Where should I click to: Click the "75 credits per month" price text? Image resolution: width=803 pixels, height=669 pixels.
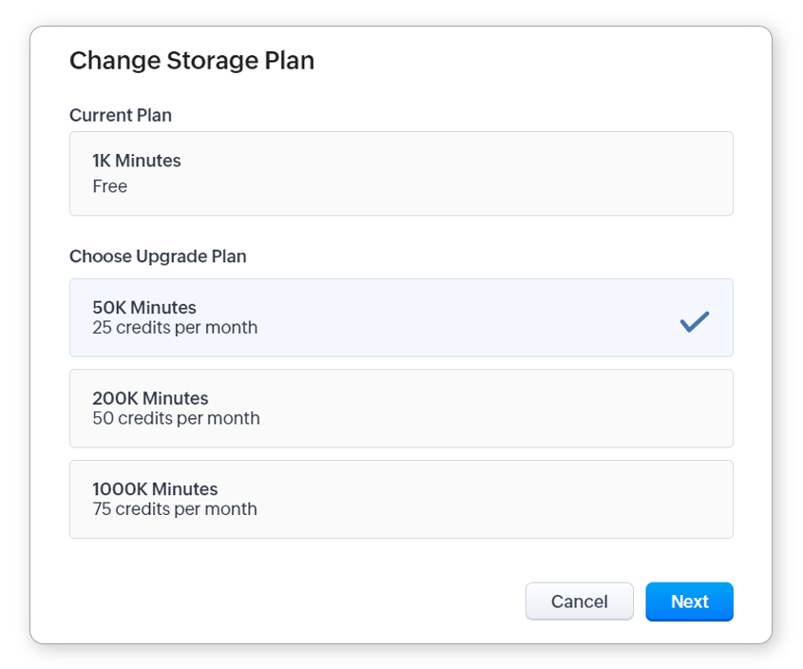pos(175,509)
